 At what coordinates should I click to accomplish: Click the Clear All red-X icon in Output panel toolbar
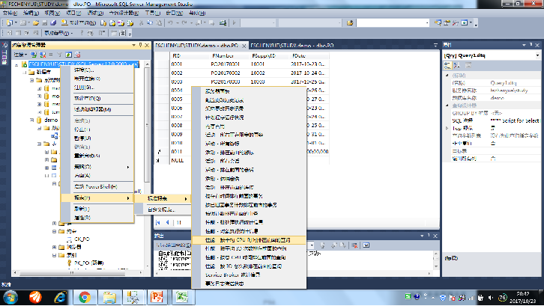click(354, 245)
